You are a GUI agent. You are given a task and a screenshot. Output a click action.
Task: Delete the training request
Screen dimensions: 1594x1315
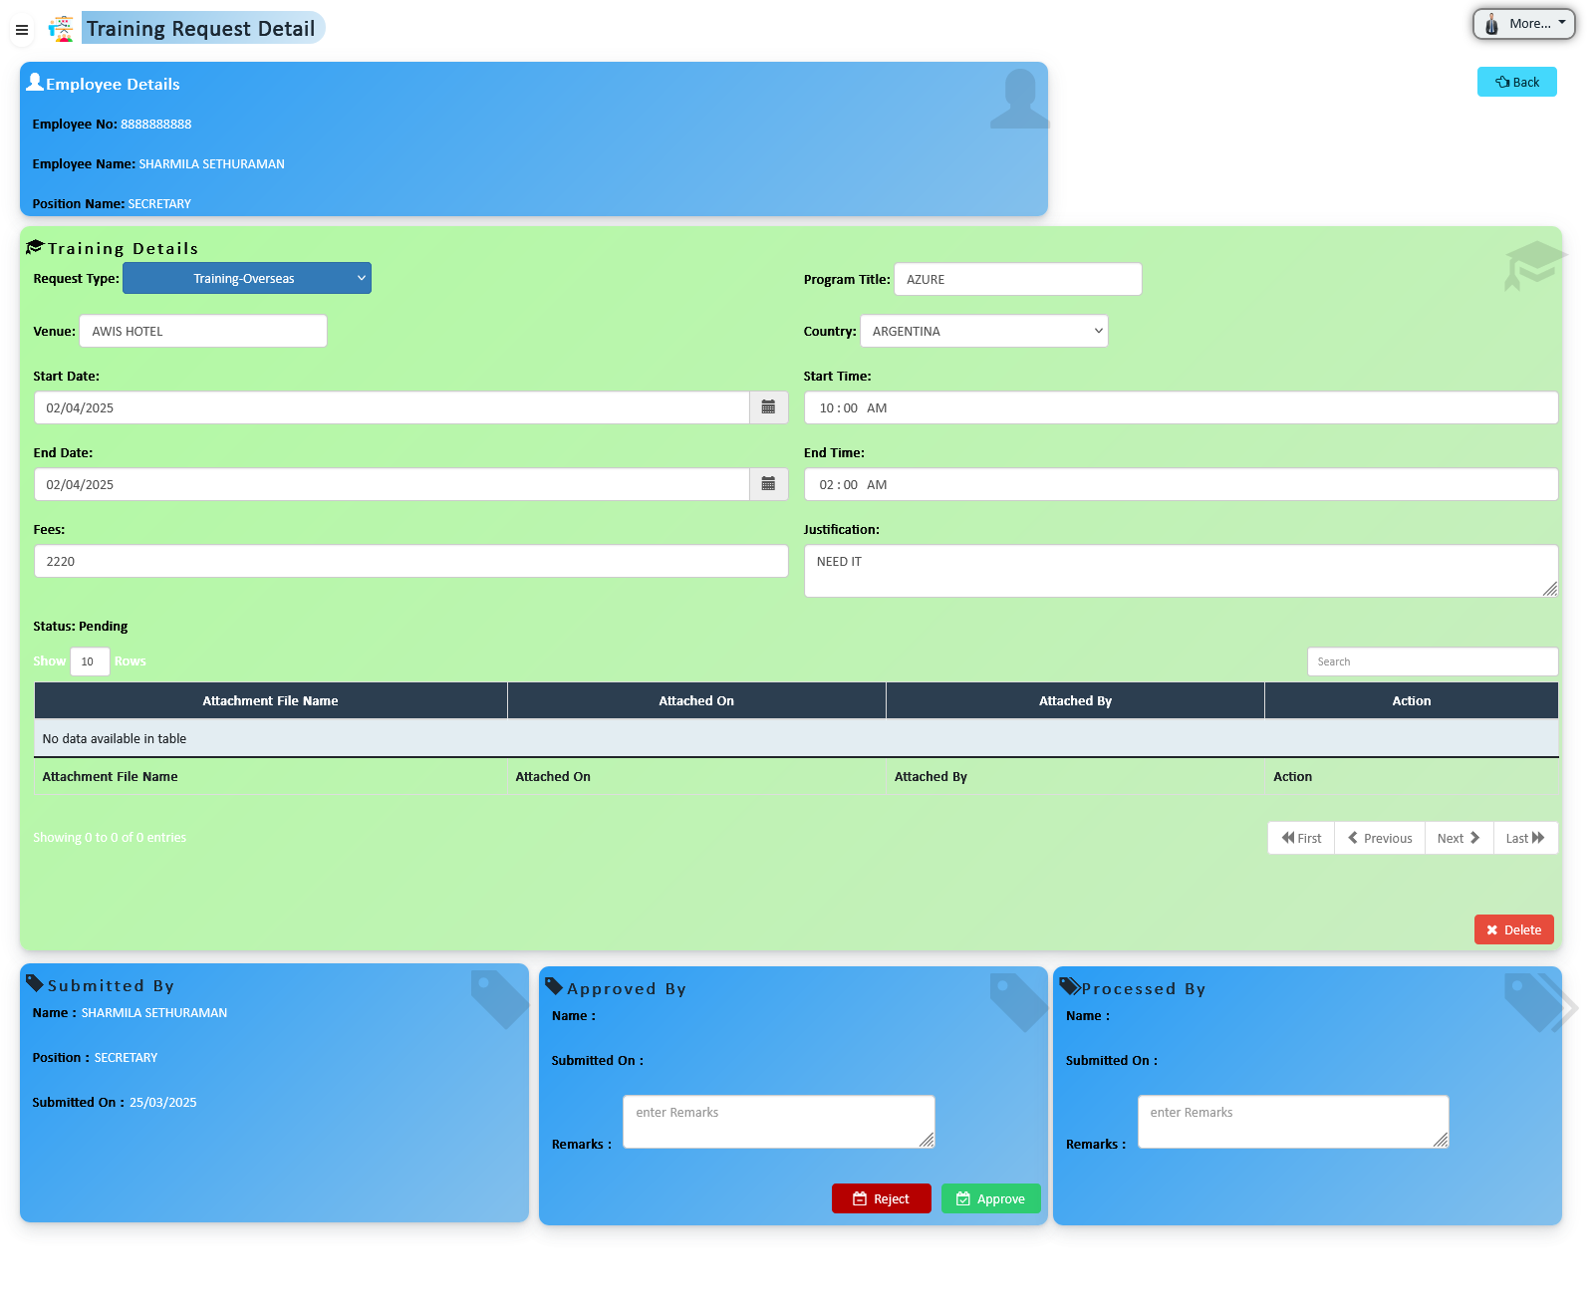click(1513, 930)
